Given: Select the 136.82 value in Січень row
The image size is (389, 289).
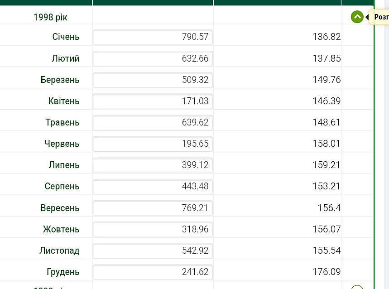Looking at the screenshot, I should (x=326, y=37).
